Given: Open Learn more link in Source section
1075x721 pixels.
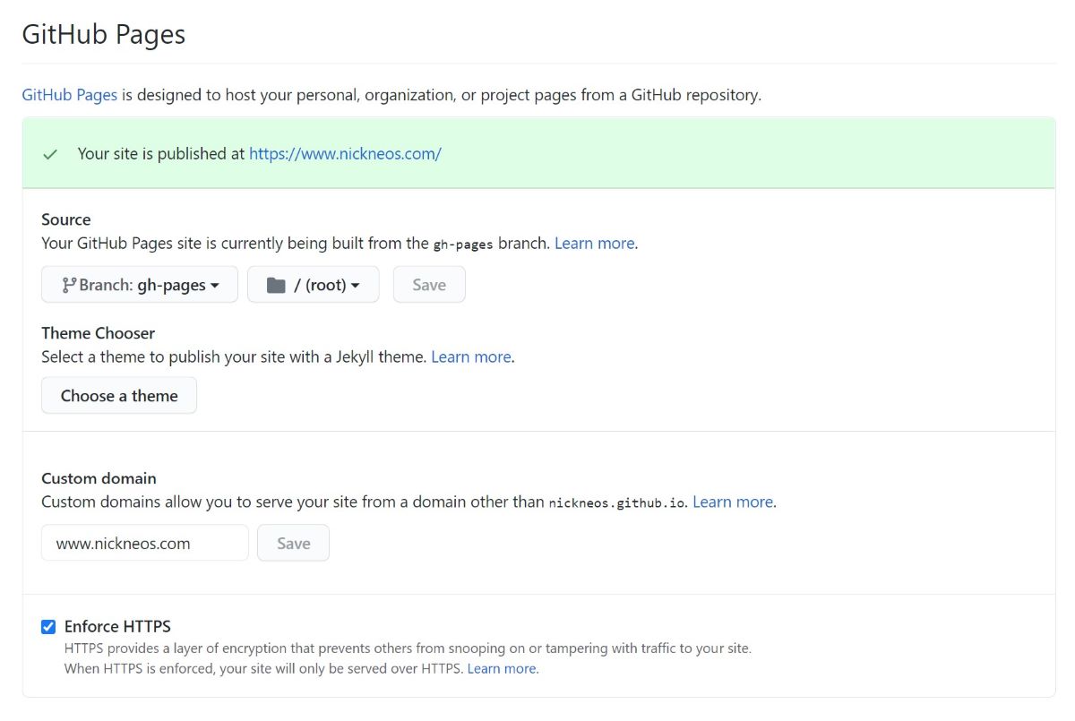Looking at the screenshot, I should (594, 243).
